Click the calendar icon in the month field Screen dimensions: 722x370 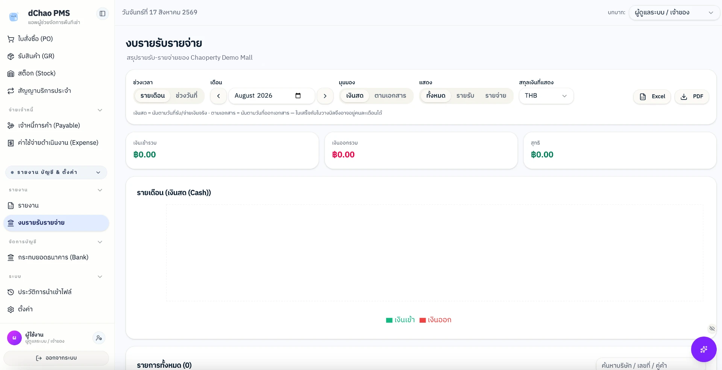pyautogui.click(x=298, y=96)
